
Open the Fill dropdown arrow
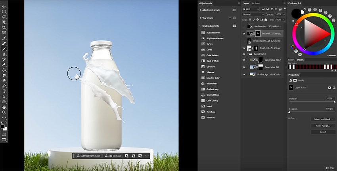point(284,19)
